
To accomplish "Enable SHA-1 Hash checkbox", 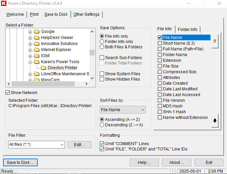I will pyautogui.click(x=160, y=112).
